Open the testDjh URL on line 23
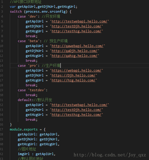 point(77,110)
